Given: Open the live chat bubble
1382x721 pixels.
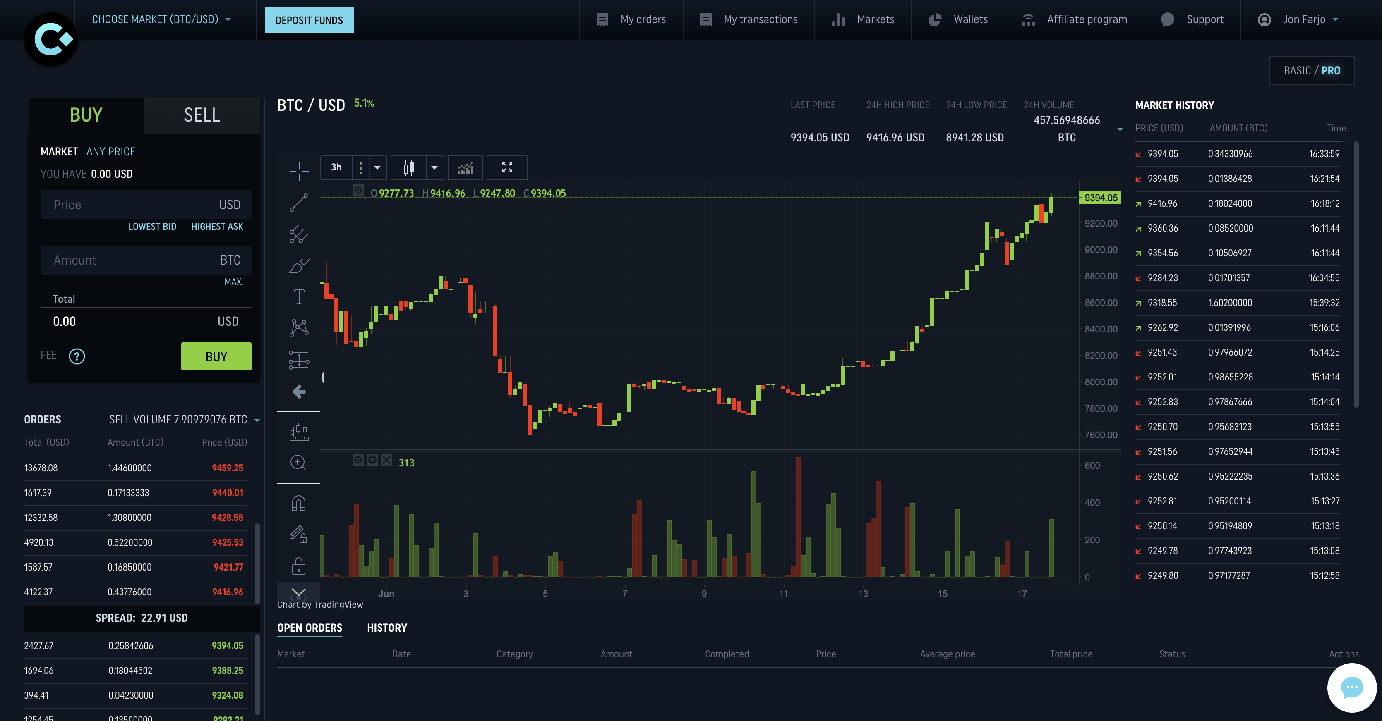Looking at the screenshot, I should click(x=1351, y=687).
